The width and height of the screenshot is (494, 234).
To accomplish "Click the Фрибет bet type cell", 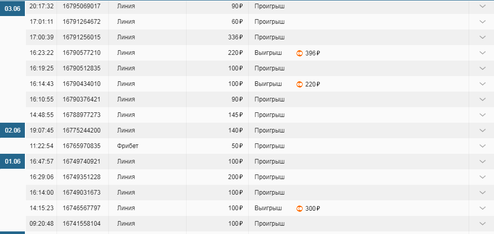I will (x=128, y=146).
